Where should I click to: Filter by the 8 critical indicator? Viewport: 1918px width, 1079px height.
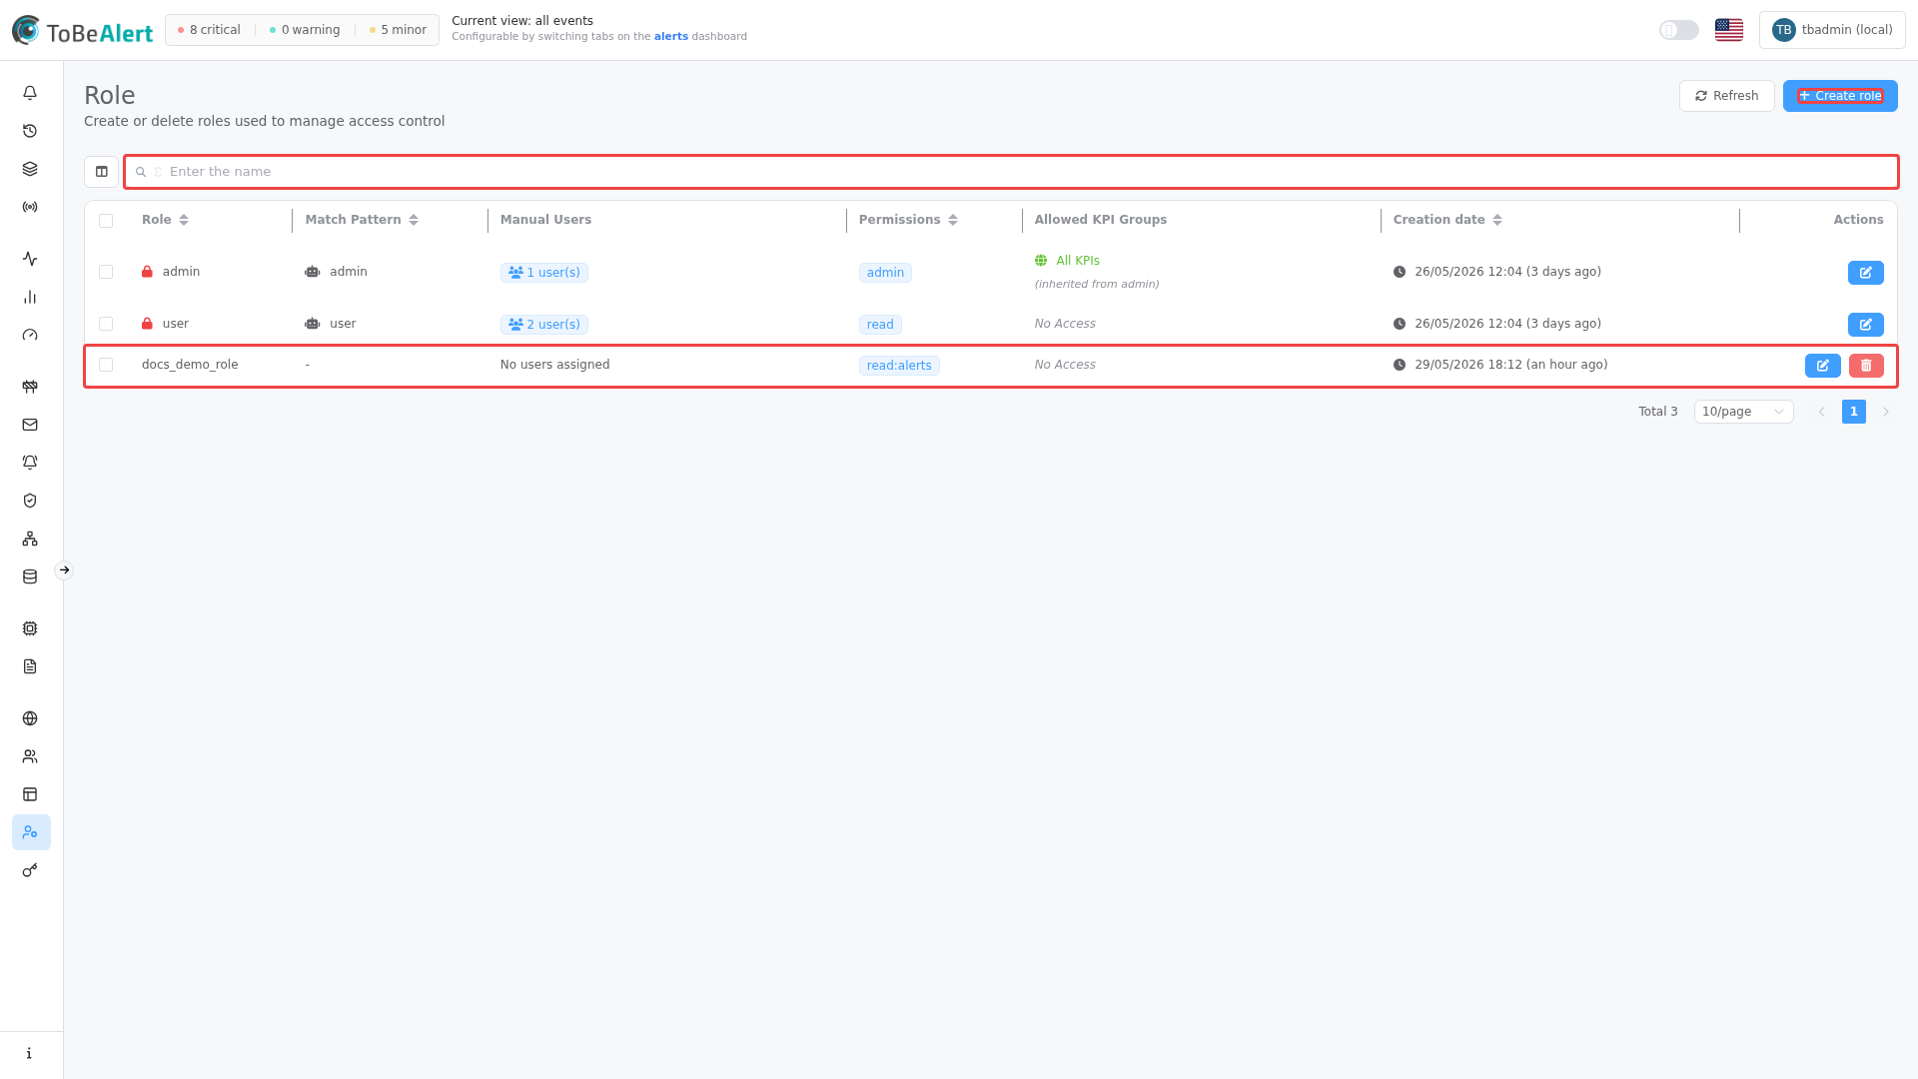click(x=209, y=30)
